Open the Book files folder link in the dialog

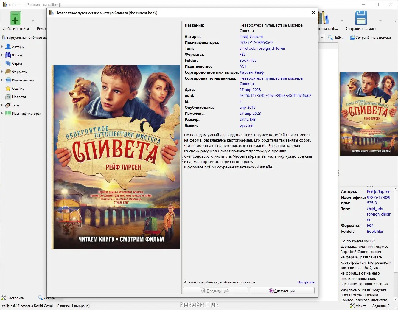[248, 60]
